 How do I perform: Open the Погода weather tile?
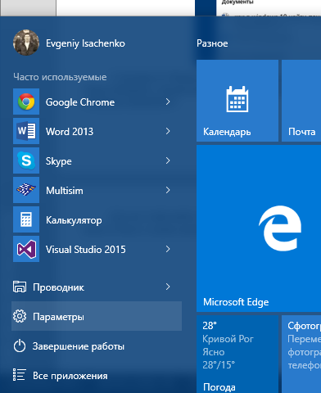pyautogui.click(x=237, y=355)
